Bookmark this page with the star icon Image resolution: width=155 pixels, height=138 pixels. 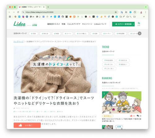116,12
